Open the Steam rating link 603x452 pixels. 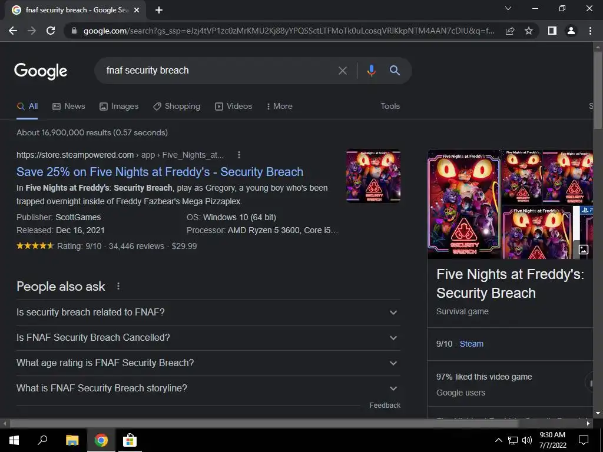coord(472,344)
